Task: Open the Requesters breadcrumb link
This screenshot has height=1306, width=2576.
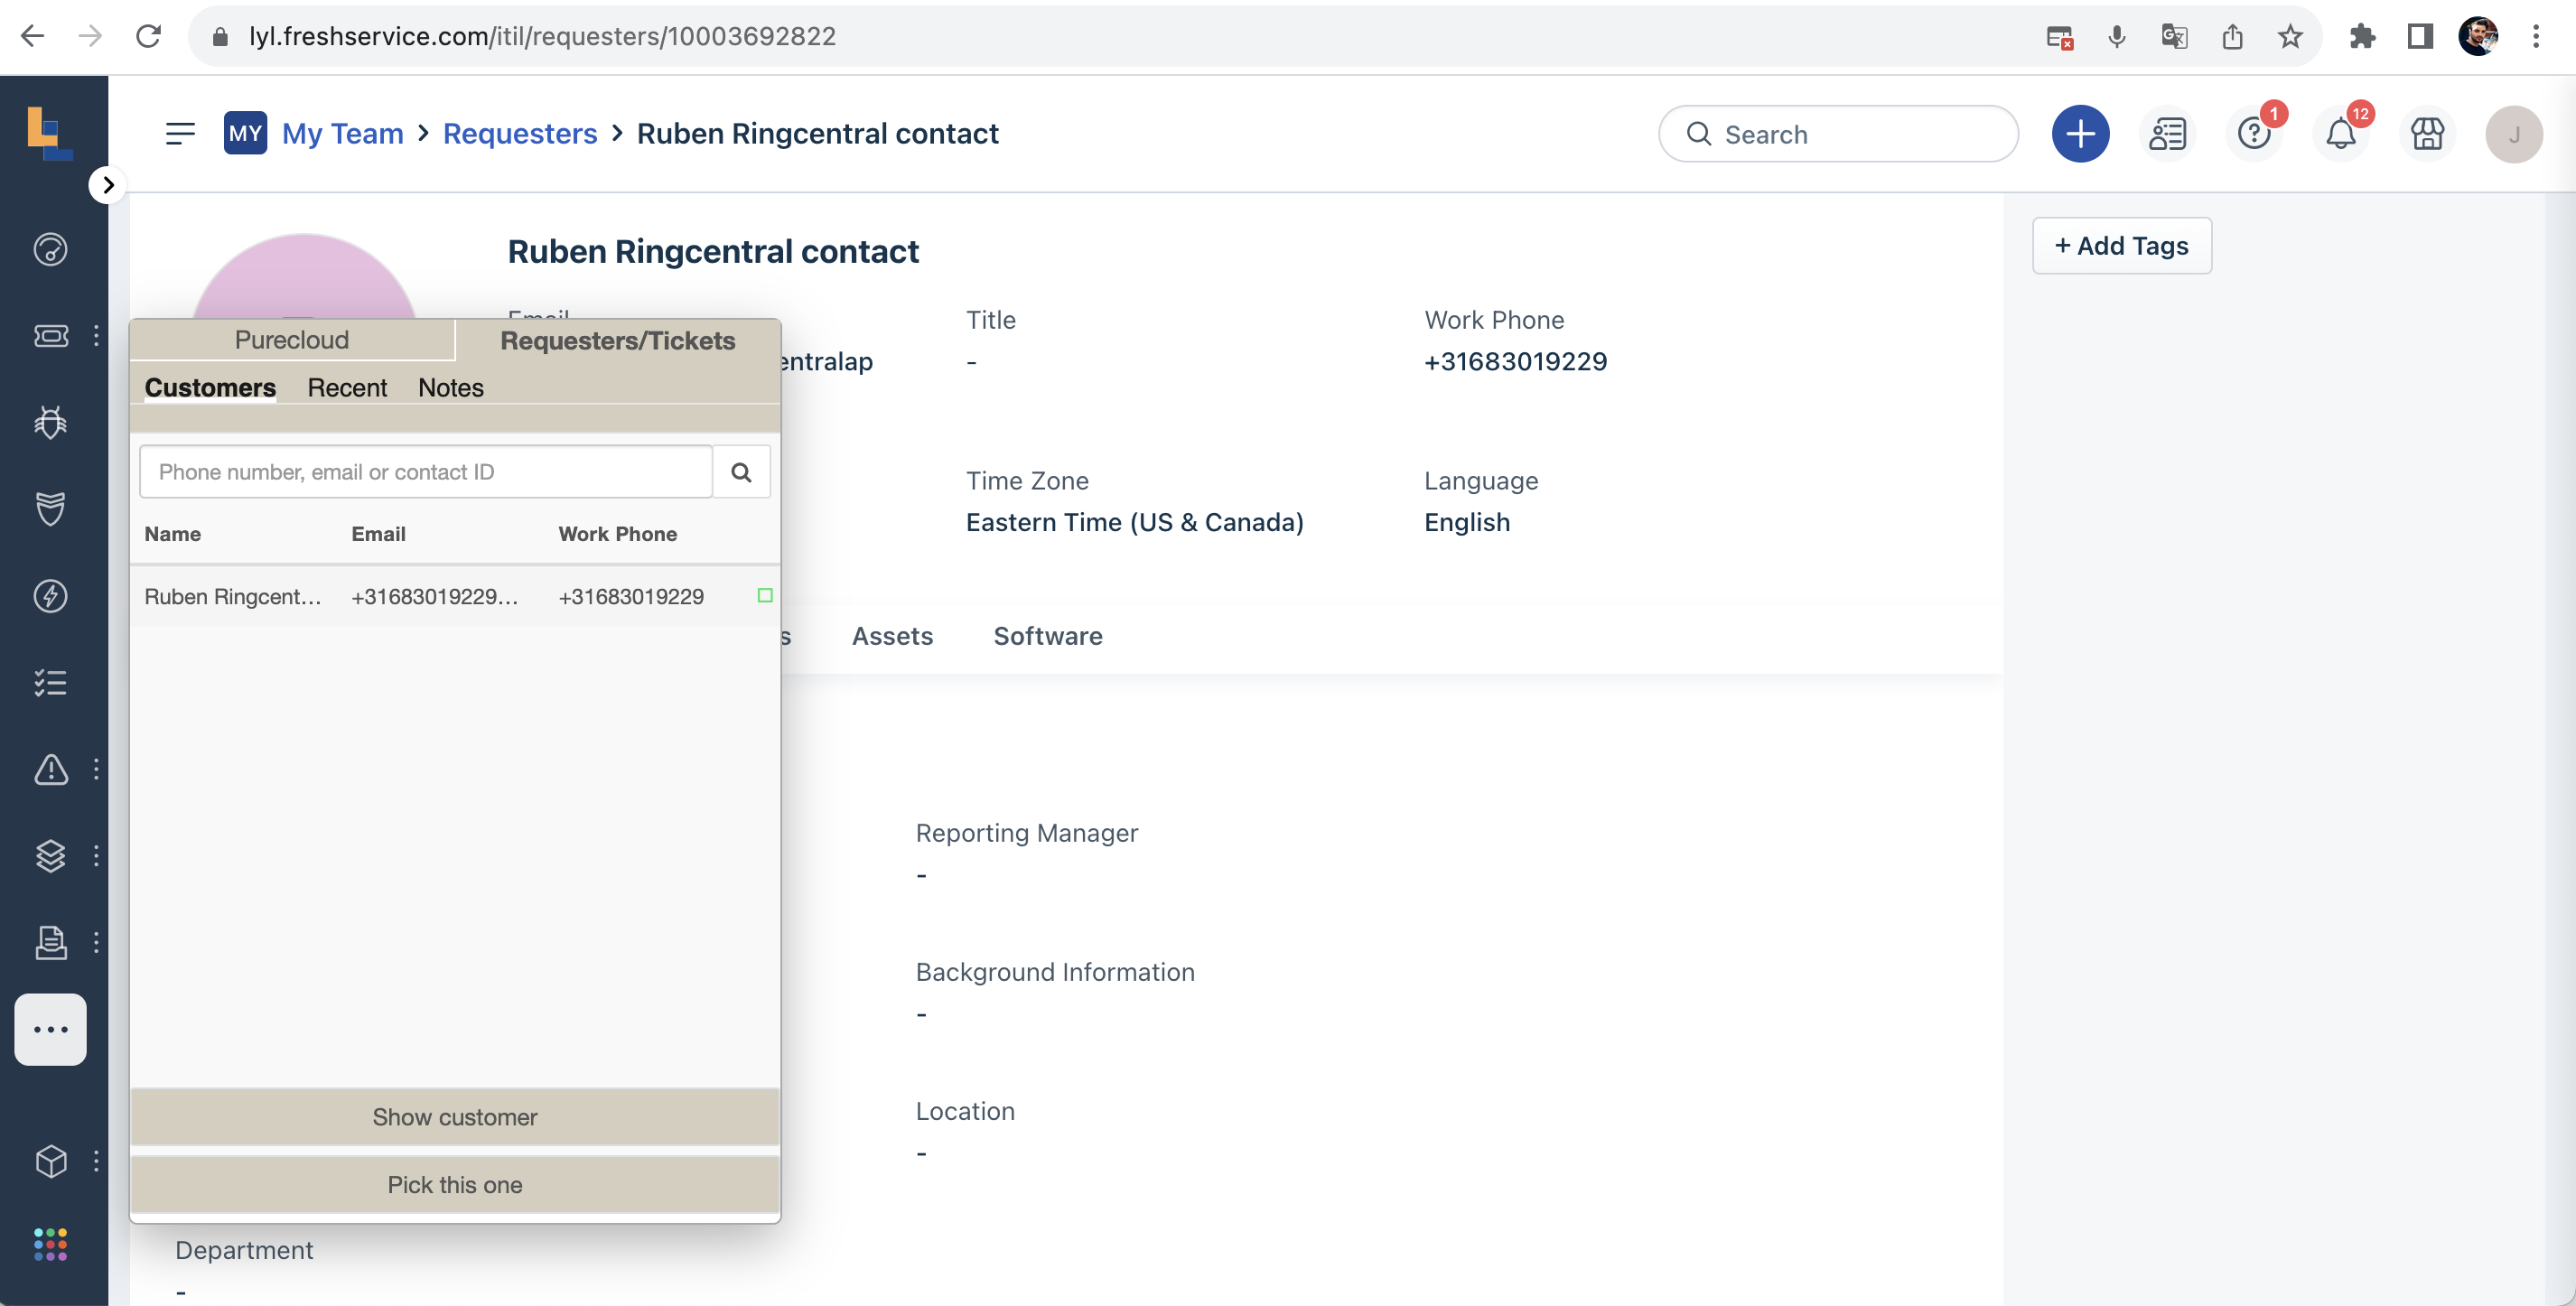Action: pyautogui.click(x=519, y=133)
